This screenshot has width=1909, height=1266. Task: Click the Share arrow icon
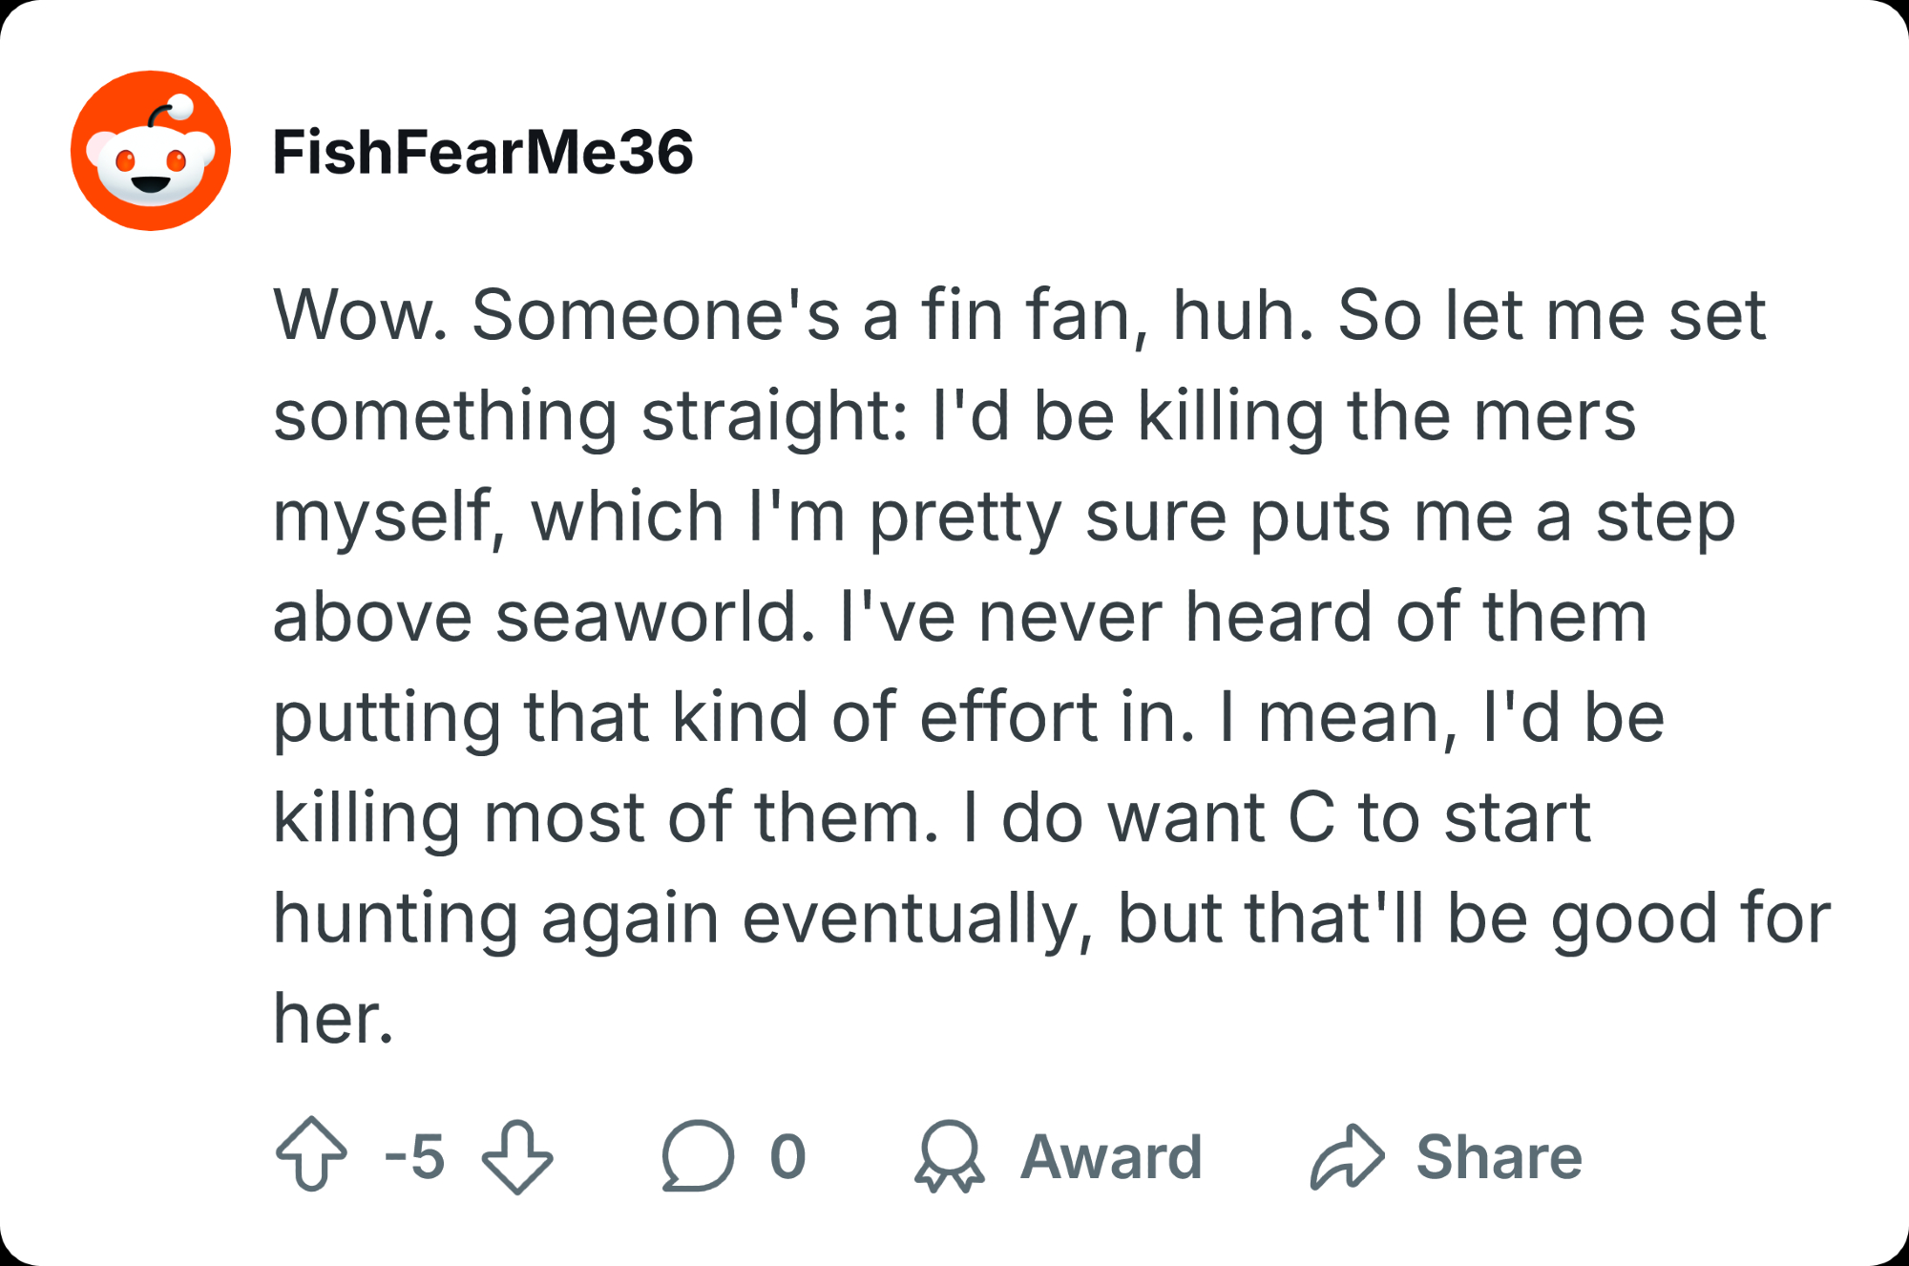point(1347,1156)
